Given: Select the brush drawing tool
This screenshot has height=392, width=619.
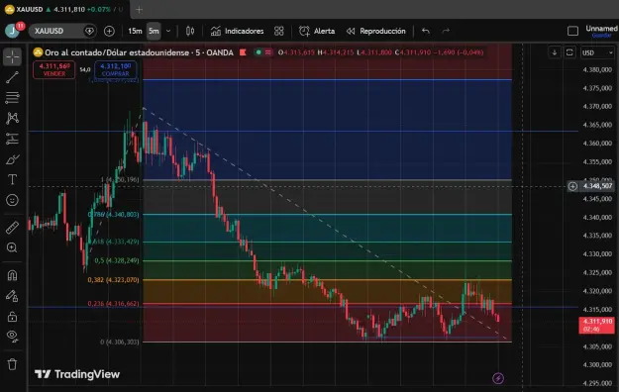Looking at the screenshot, I should pyautogui.click(x=12, y=159).
